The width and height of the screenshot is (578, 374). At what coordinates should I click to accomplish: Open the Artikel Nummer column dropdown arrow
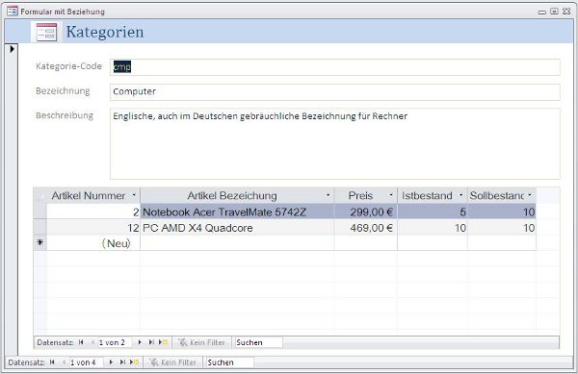(134, 195)
